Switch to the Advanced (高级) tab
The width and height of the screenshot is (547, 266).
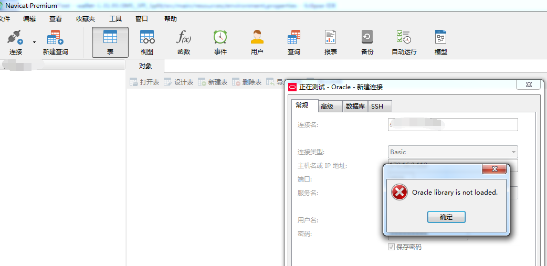click(x=330, y=107)
